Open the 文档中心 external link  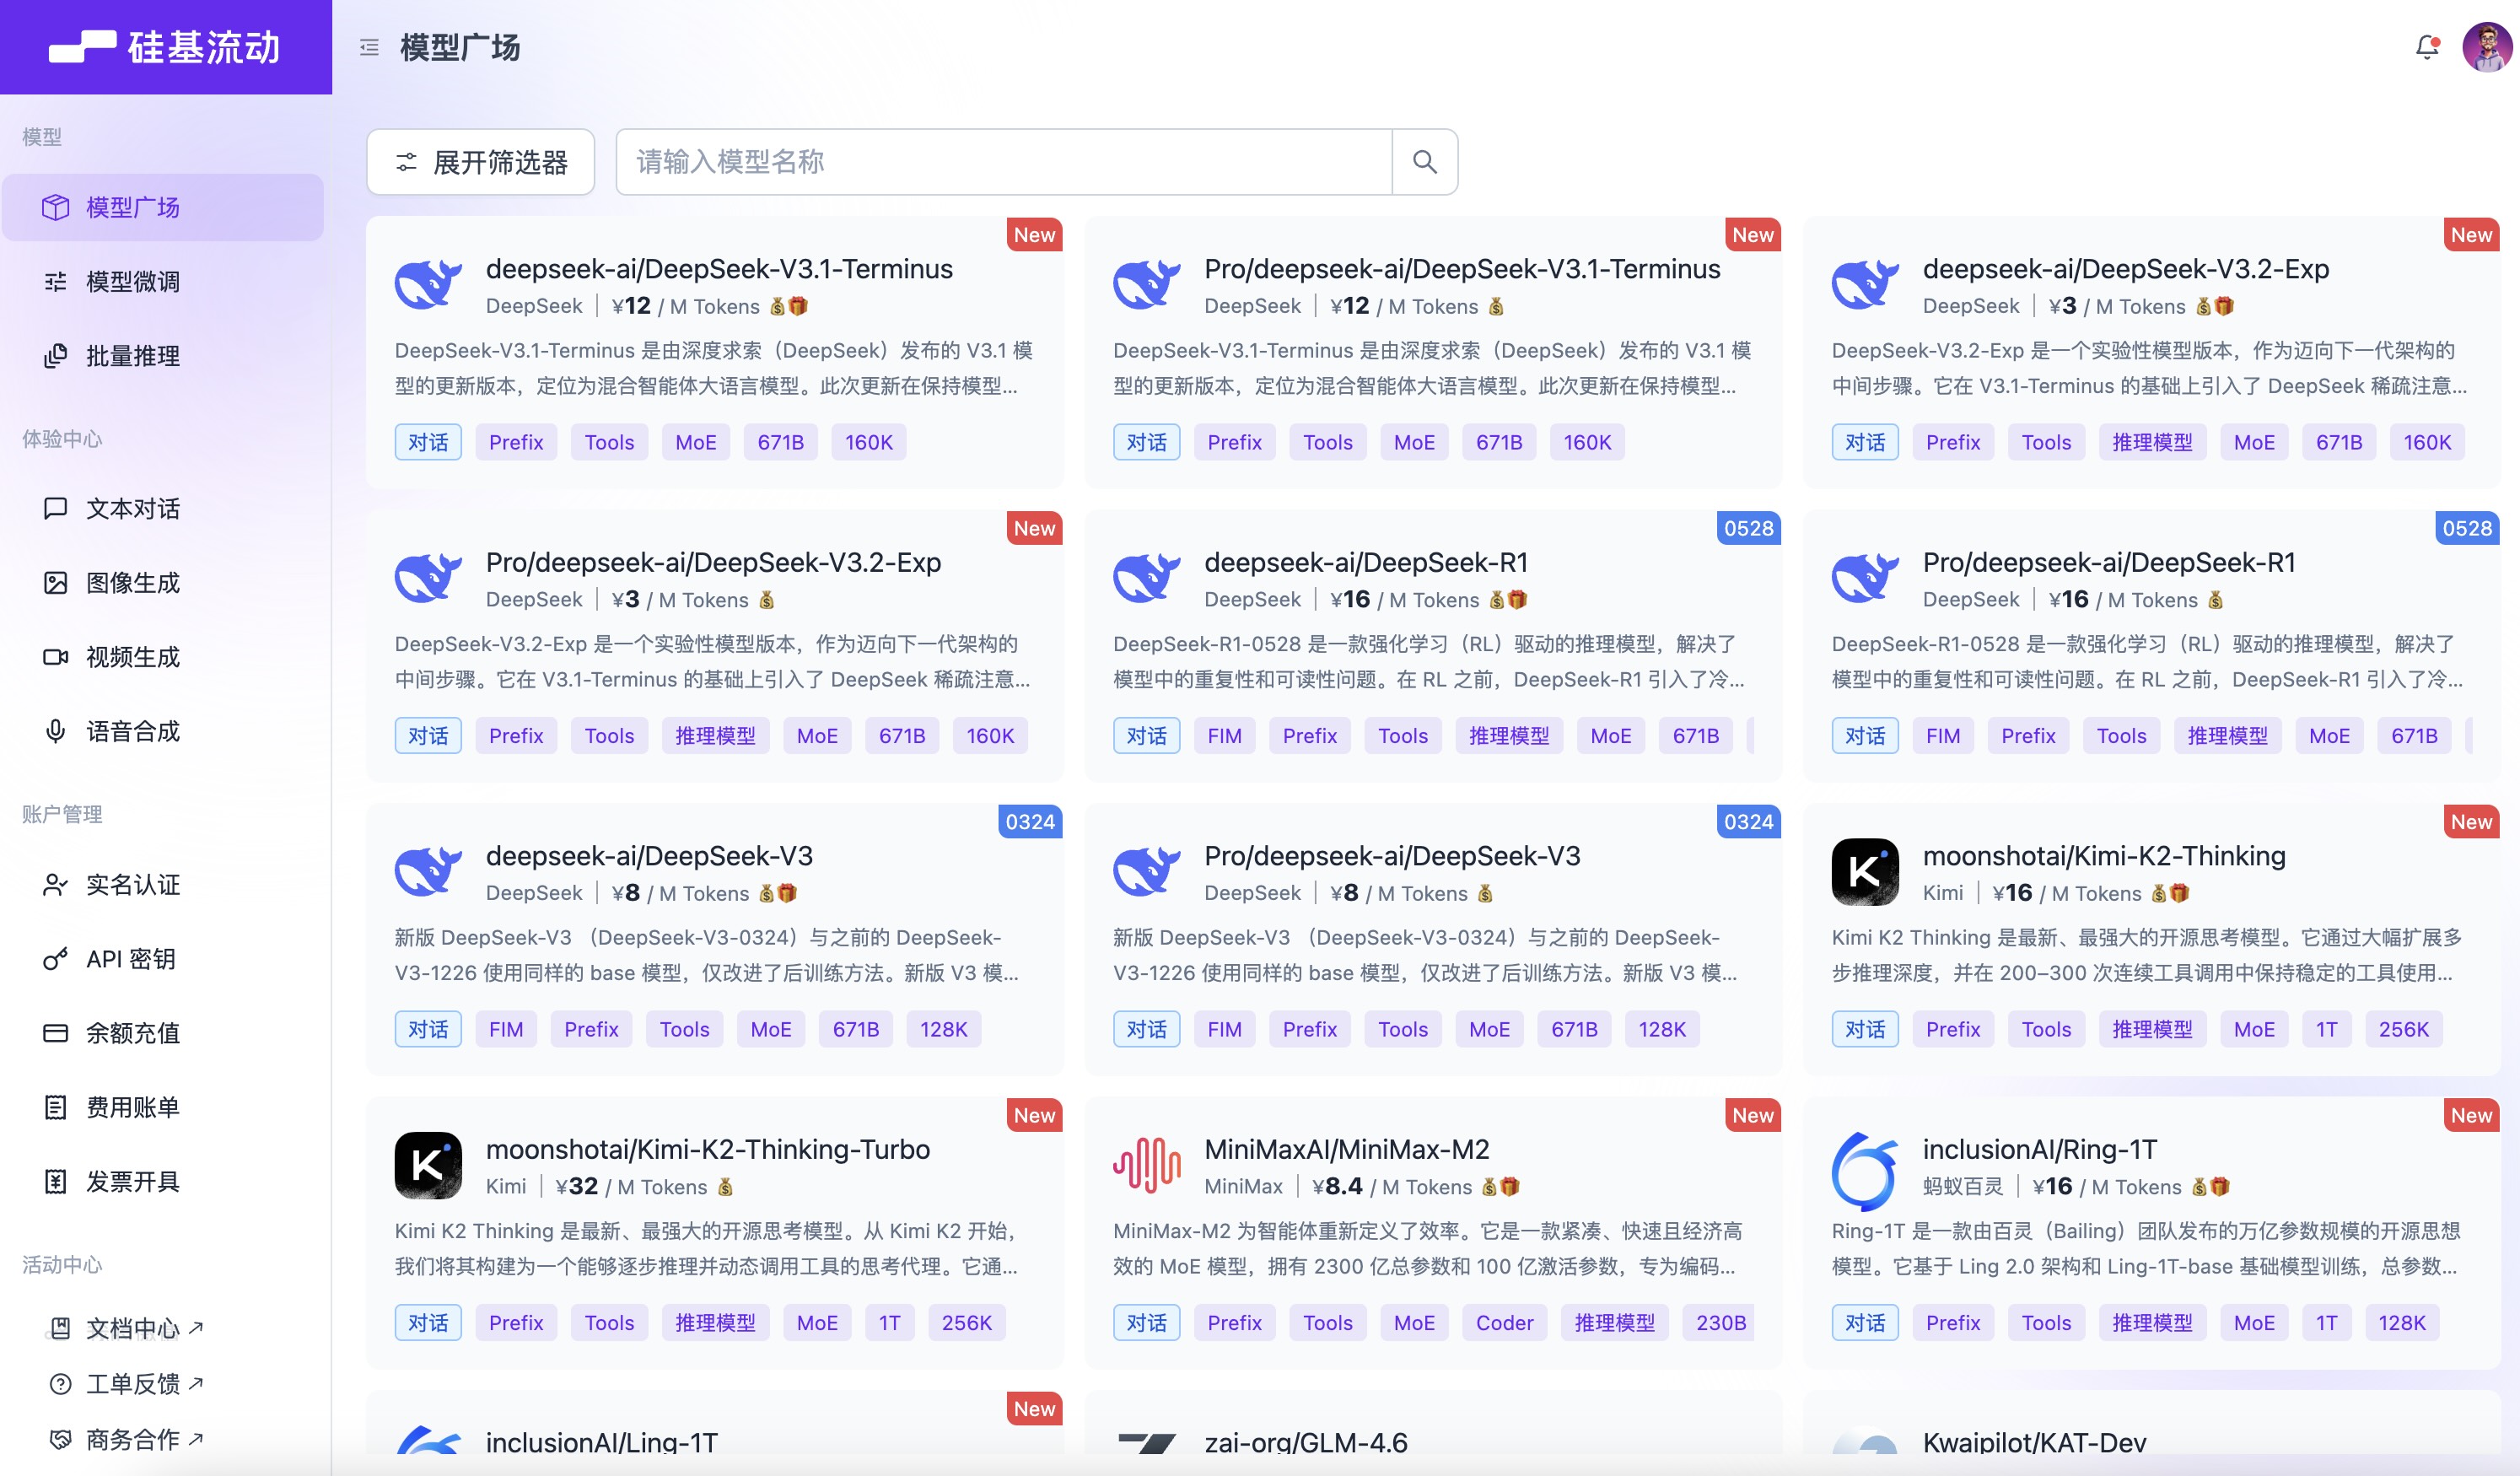point(132,1328)
